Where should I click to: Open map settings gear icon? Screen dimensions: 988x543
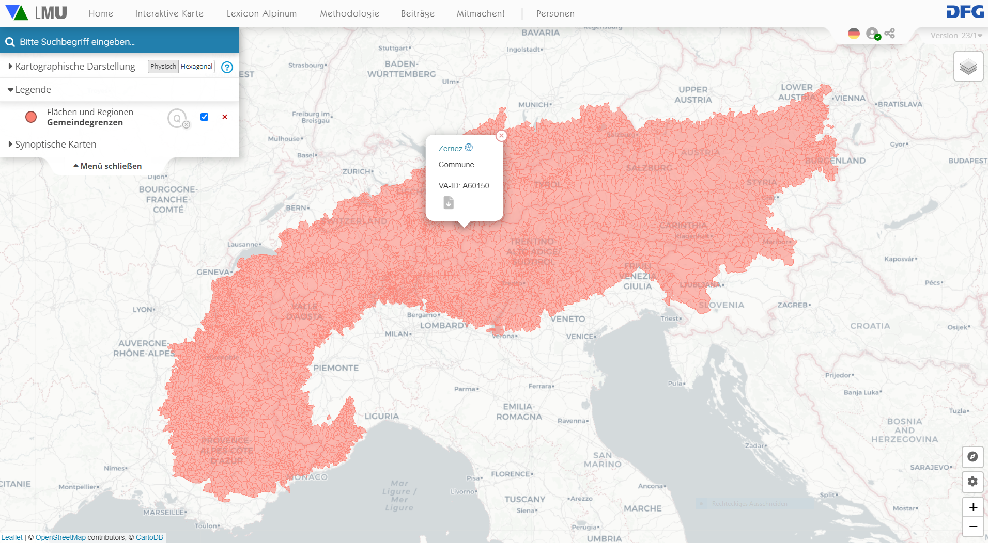pos(972,482)
